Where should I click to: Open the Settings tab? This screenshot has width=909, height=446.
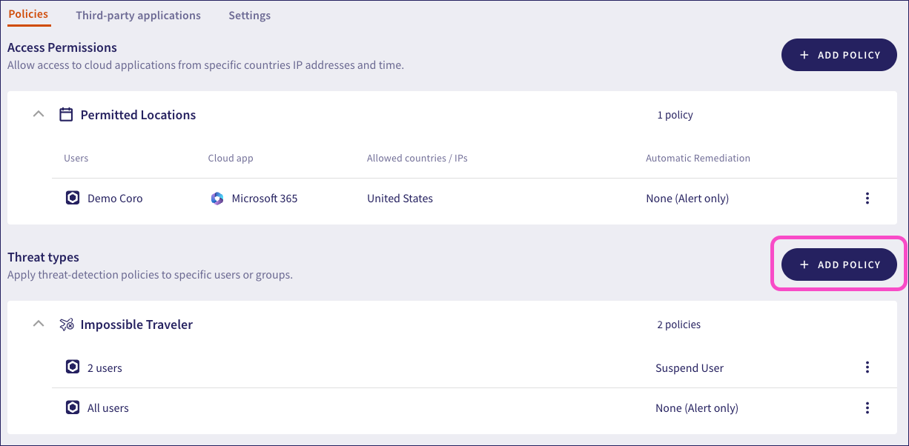(x=249, y=15)
